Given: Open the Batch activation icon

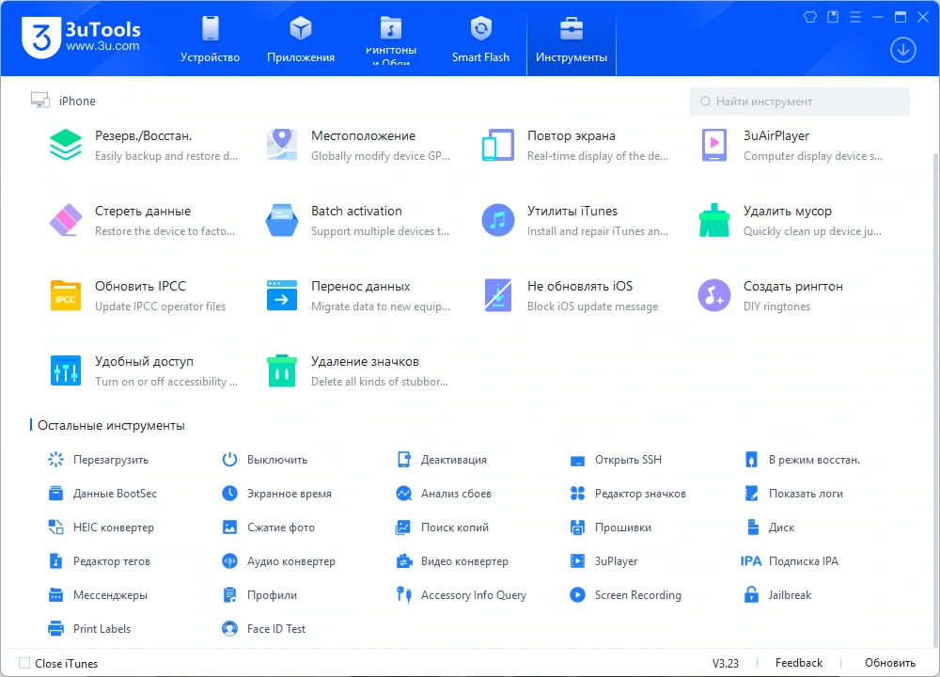Looking at the screenshot, I should (x=282, y=220).
